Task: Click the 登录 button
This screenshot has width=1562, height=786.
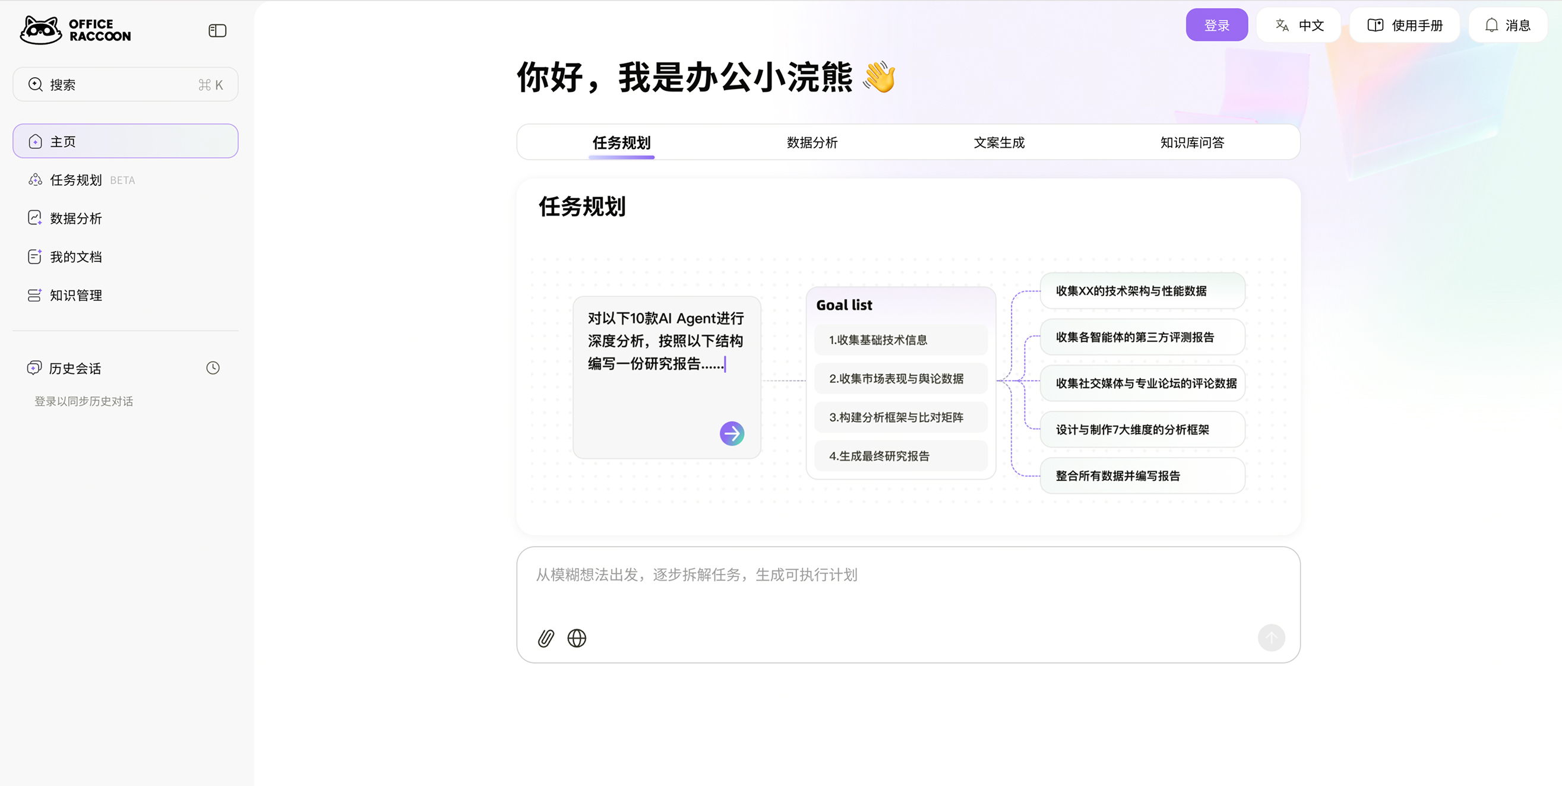Action: [x=1217, y=25]
